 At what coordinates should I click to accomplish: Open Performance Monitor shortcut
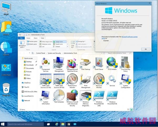coord(72,81)
